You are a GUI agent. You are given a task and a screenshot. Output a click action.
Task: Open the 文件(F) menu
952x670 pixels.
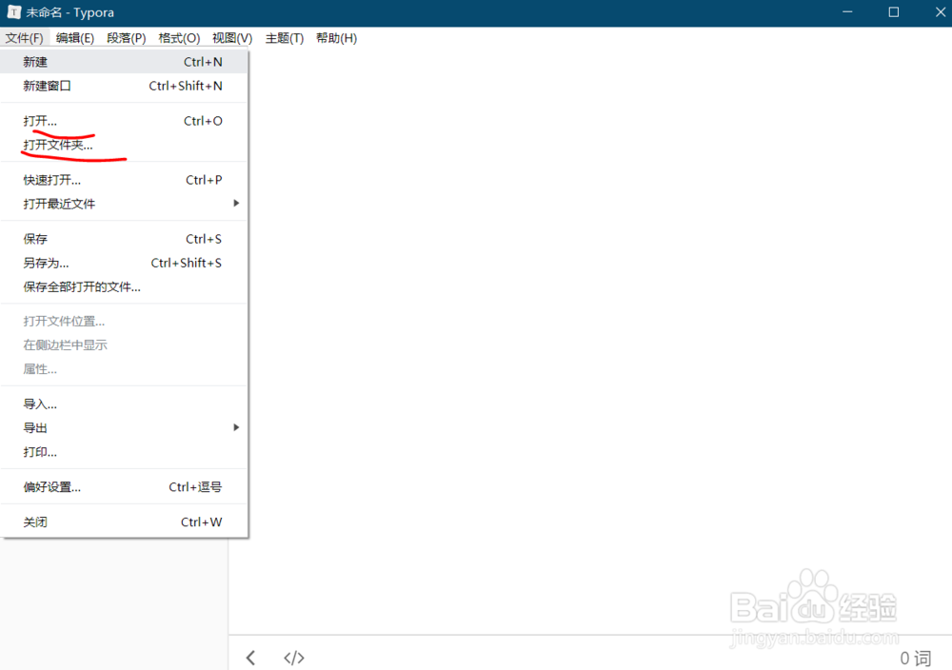25,38
